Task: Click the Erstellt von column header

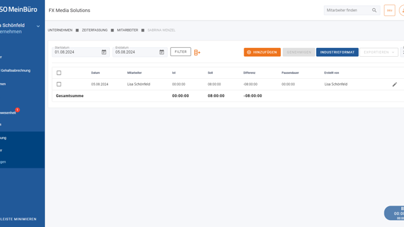Action: tap(331, 73)
